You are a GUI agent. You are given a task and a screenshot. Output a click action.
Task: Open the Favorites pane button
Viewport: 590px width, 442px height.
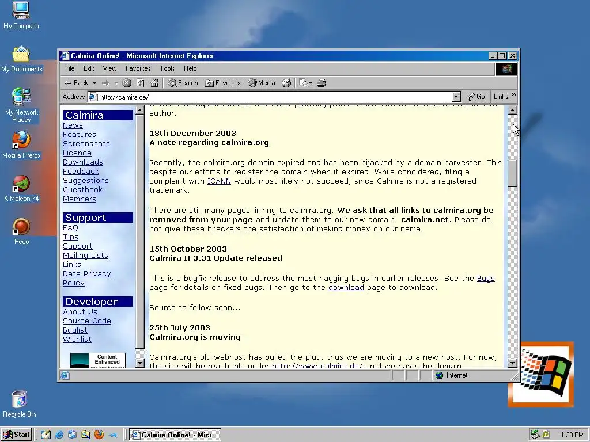pos(223,83)
